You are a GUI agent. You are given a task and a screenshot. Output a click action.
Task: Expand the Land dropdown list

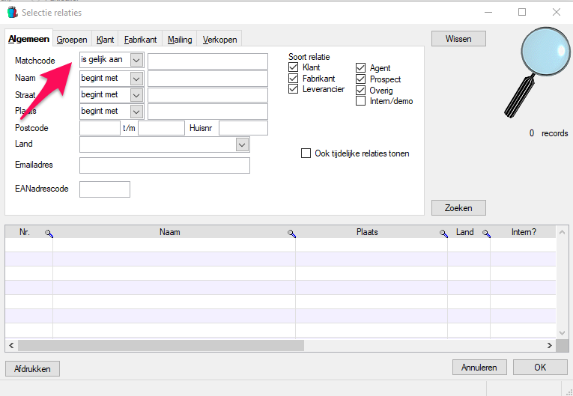[242, 144]
